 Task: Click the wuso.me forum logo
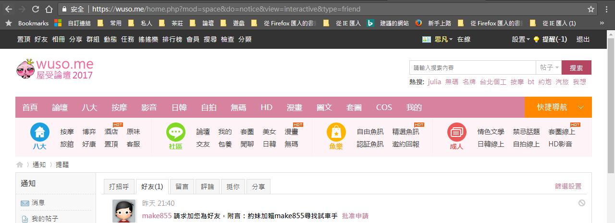point(54,69)
